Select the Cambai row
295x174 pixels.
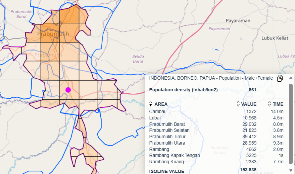[216, 111]
